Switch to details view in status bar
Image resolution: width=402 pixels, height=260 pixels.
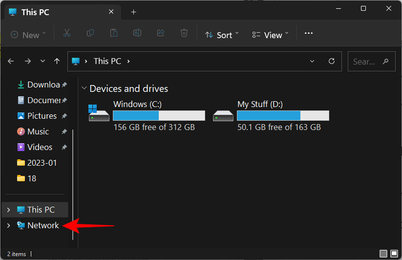(383, 254)
